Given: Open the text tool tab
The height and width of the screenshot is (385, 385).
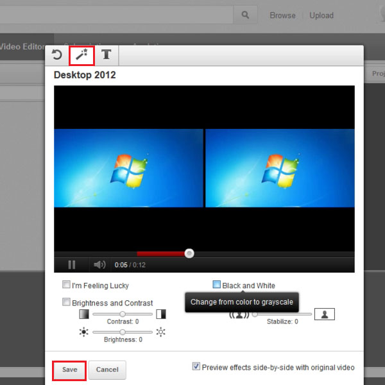Looking at the screenshot, I should pyautogui.click(x=106, y=55).
